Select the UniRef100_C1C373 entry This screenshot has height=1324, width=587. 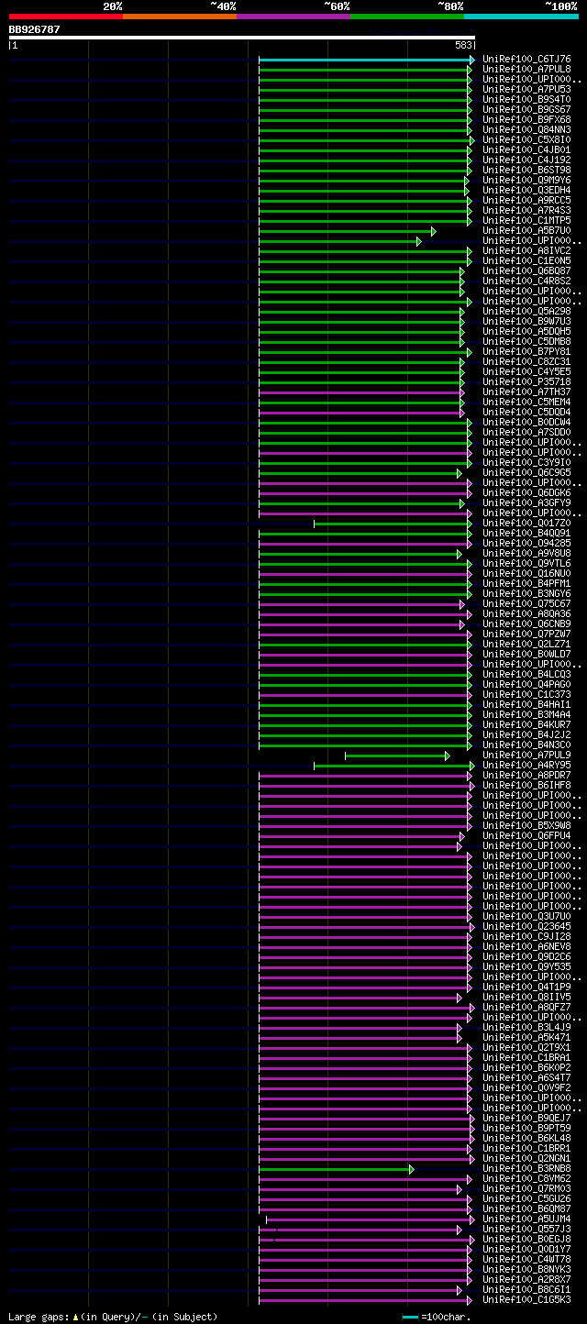pos(526,694)
